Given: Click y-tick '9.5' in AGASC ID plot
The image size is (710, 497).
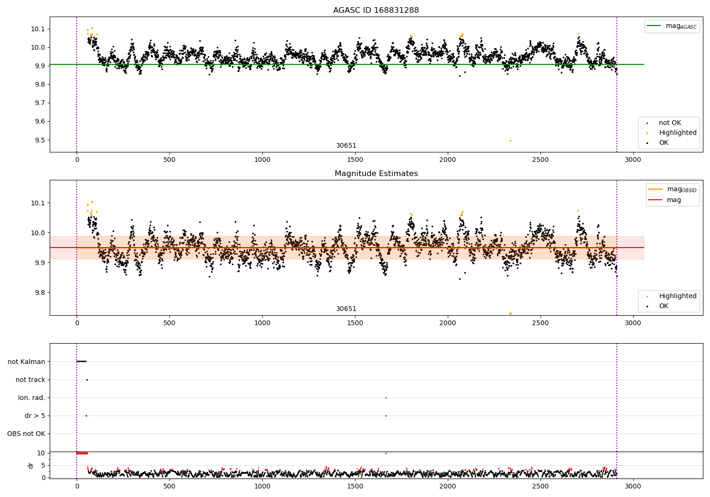Looking at the screenshot, I should pos(39,140).
